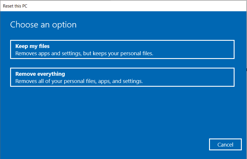Pick the second reset option box
The height and width of the screenshot is (159, 247).
(x=122, y=77)
